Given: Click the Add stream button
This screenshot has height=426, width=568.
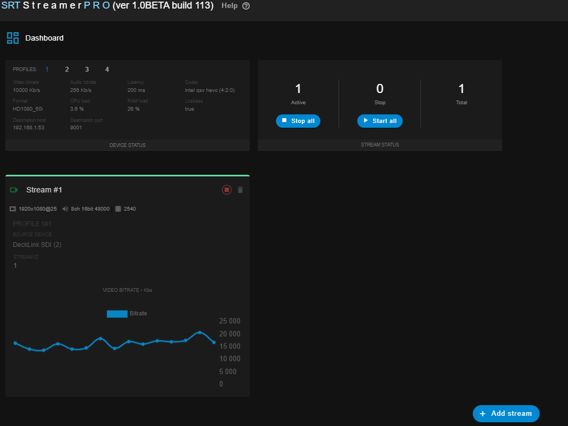Looking at the screenshot, I should tap(506, 413).
